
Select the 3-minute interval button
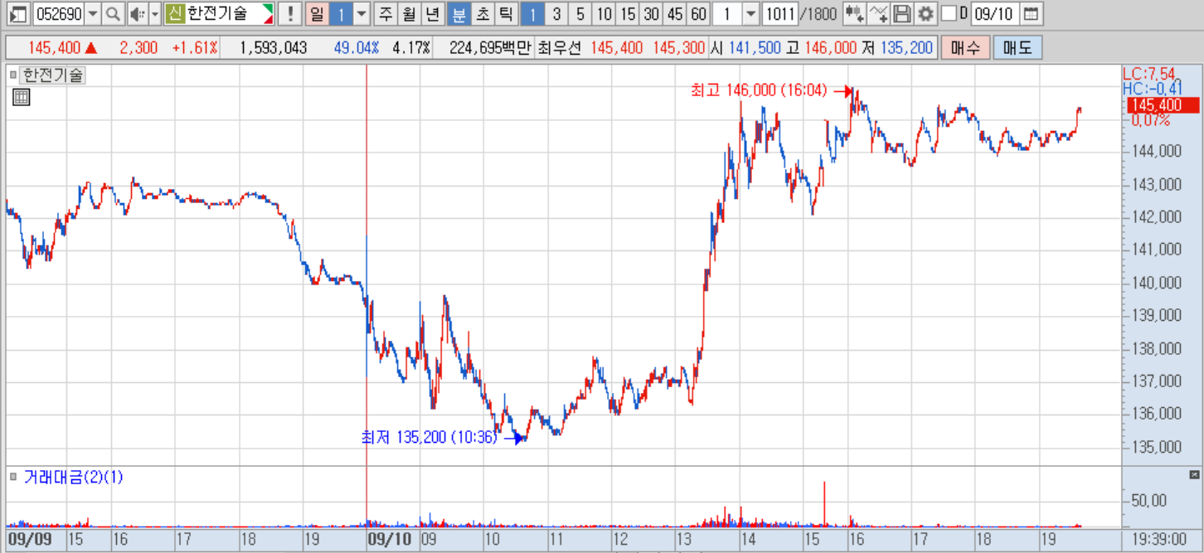(x=556, y=14)
